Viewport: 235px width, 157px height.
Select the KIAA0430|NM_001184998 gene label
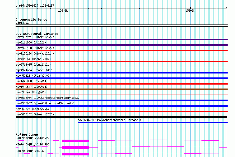point(32,144)
